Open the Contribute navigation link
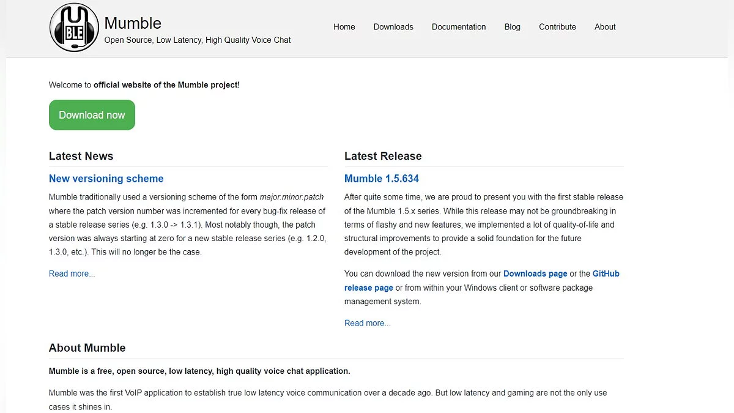The width and height of the screenshot is (734, 413). pyautogui.click(x=557, y=27)
